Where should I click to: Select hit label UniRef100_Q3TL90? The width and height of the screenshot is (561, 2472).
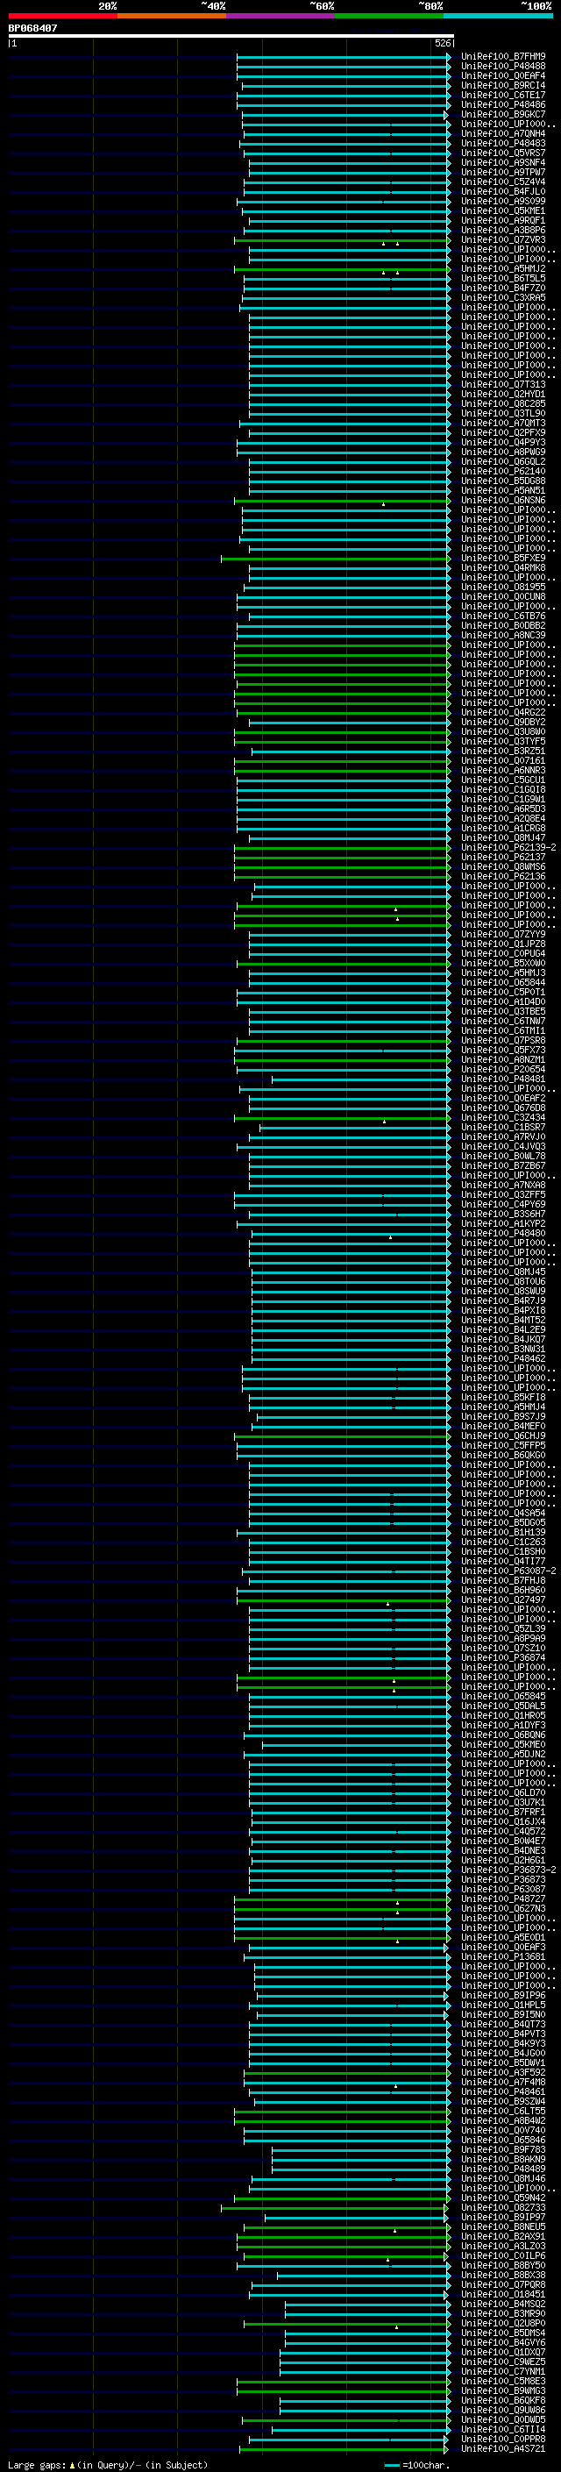tap(502, 414)
